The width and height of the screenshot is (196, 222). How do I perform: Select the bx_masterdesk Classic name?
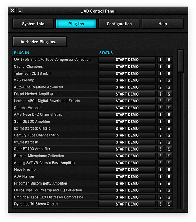click(32, 128)
